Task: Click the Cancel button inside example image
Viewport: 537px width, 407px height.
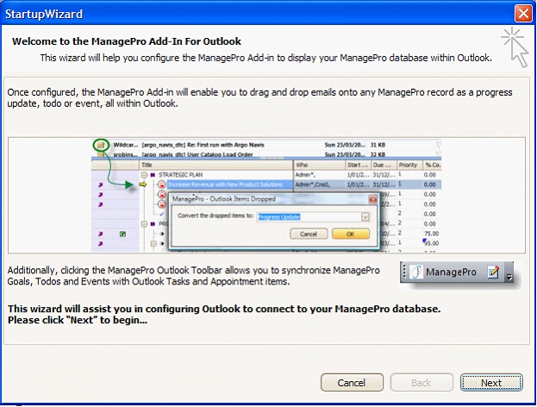Action: point(309,234)
